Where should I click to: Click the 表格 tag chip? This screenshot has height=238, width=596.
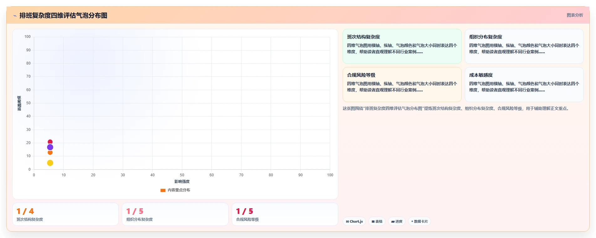point(377,221)
